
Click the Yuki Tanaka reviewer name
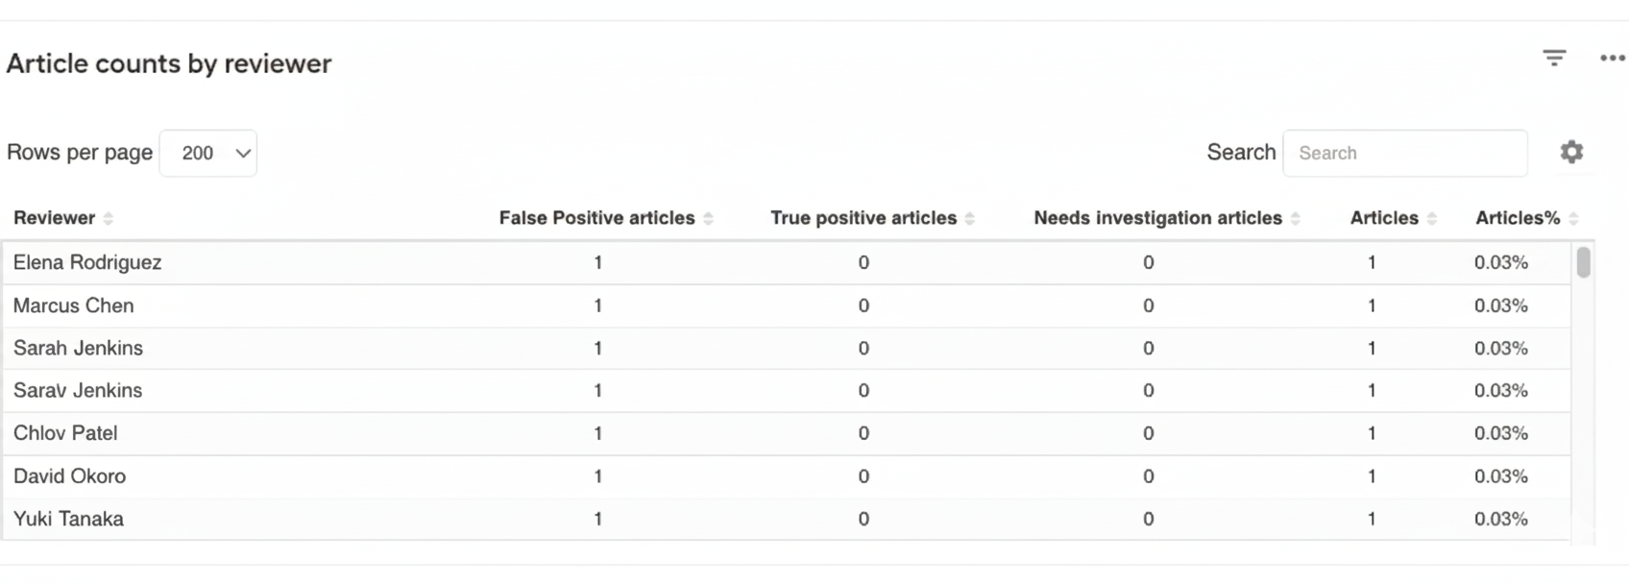68,519
